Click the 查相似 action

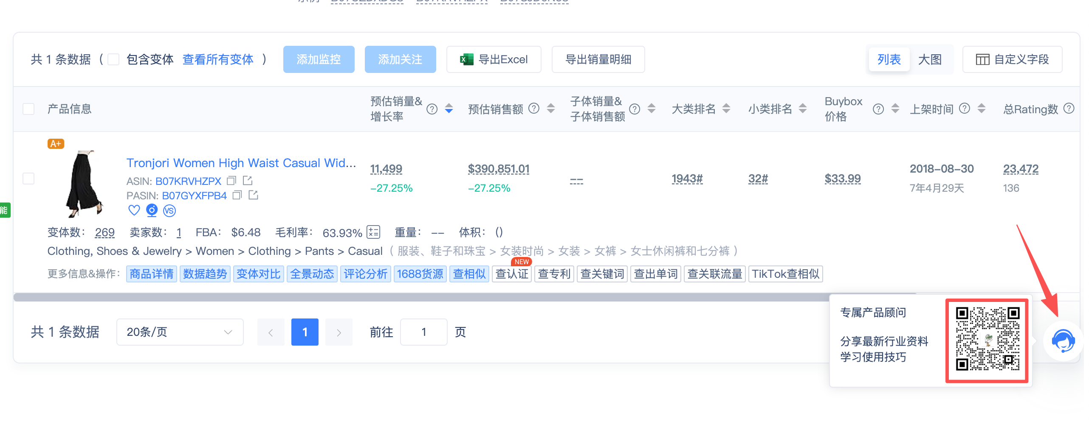[469, 274]
